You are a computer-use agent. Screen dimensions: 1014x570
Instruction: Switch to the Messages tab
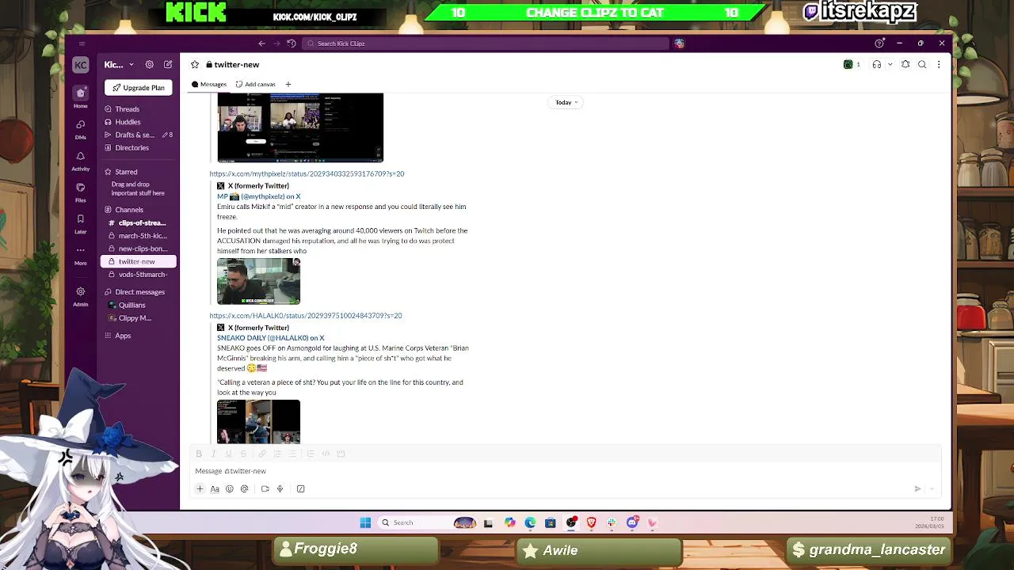(x=209, y=84)
